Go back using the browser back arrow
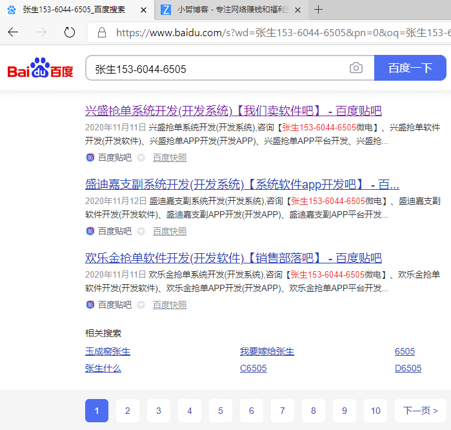Image resolution: width=451 pixels, height=430 pixels. click(13, 32)
